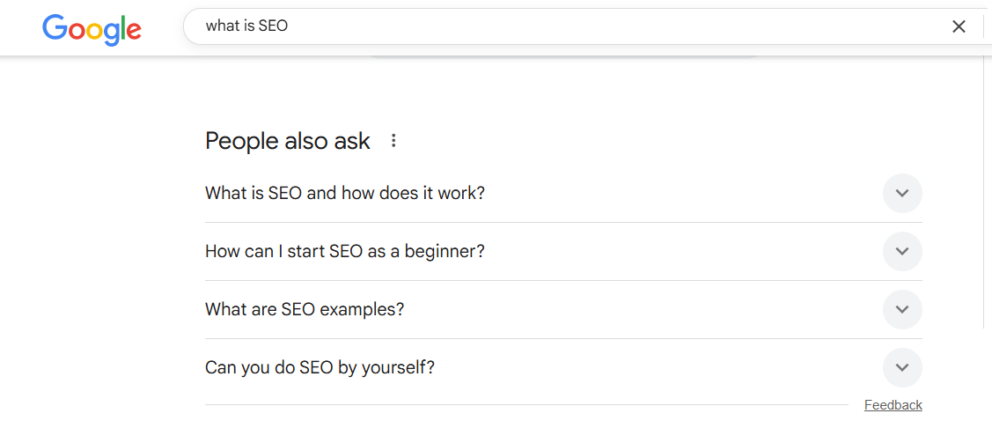
Task: Clear the search query with the X
Action: pos(959,26)
